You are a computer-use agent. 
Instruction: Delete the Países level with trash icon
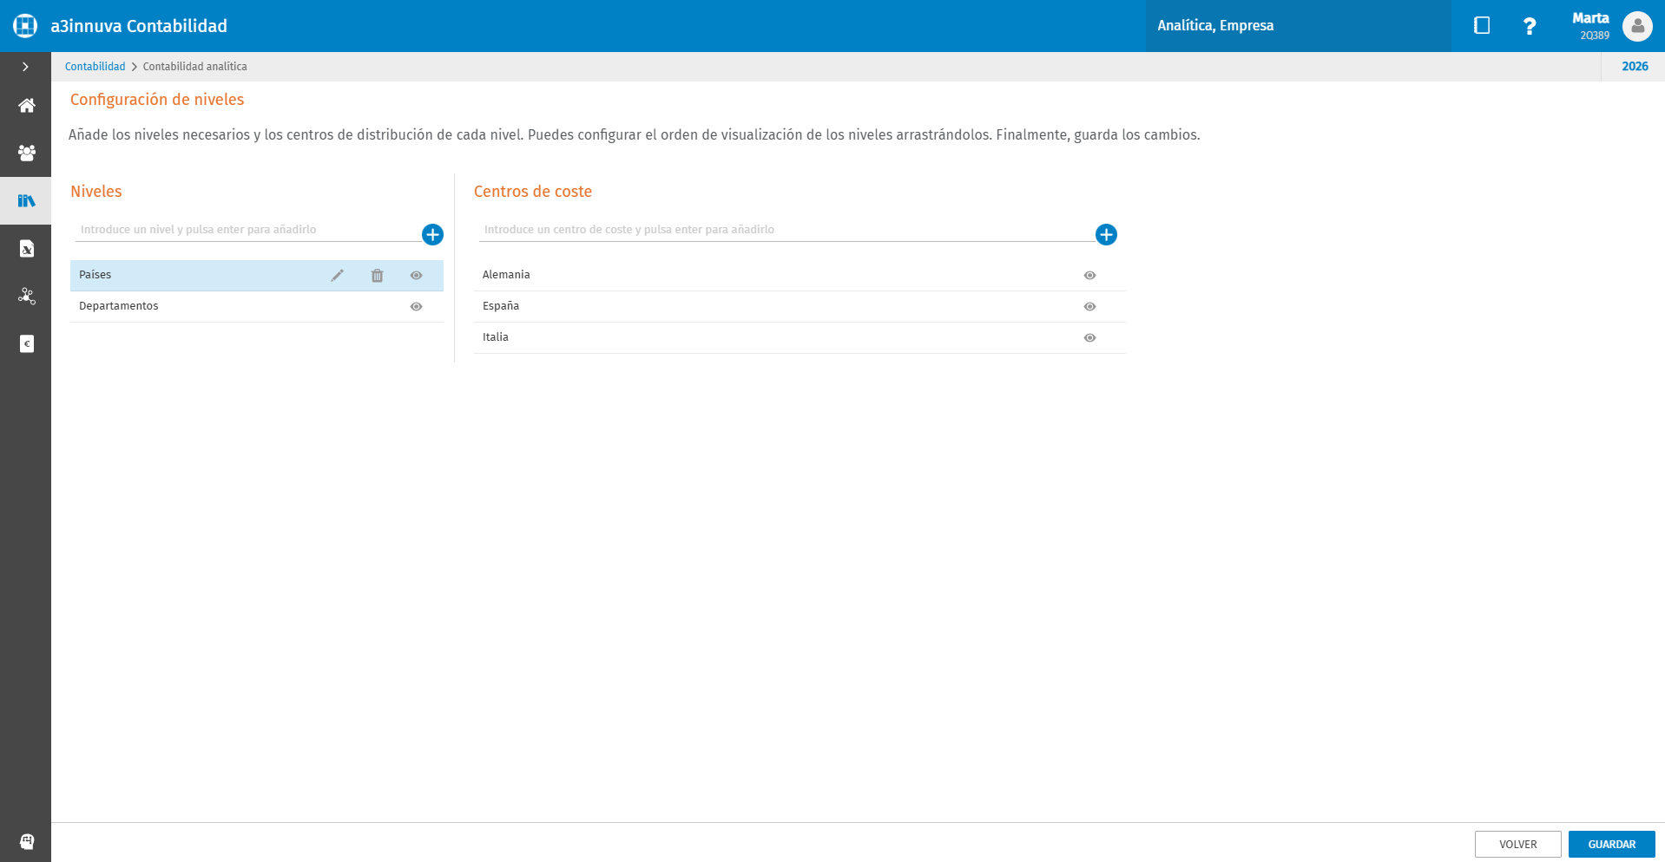point(377,276)
